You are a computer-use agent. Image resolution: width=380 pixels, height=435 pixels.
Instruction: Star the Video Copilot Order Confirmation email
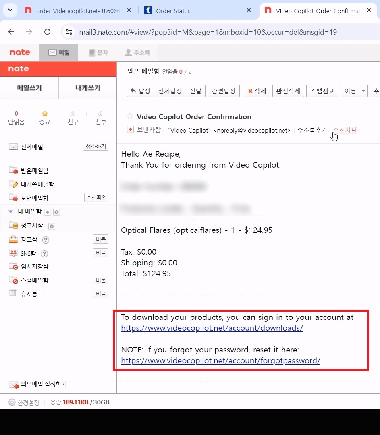click(130, 116)
